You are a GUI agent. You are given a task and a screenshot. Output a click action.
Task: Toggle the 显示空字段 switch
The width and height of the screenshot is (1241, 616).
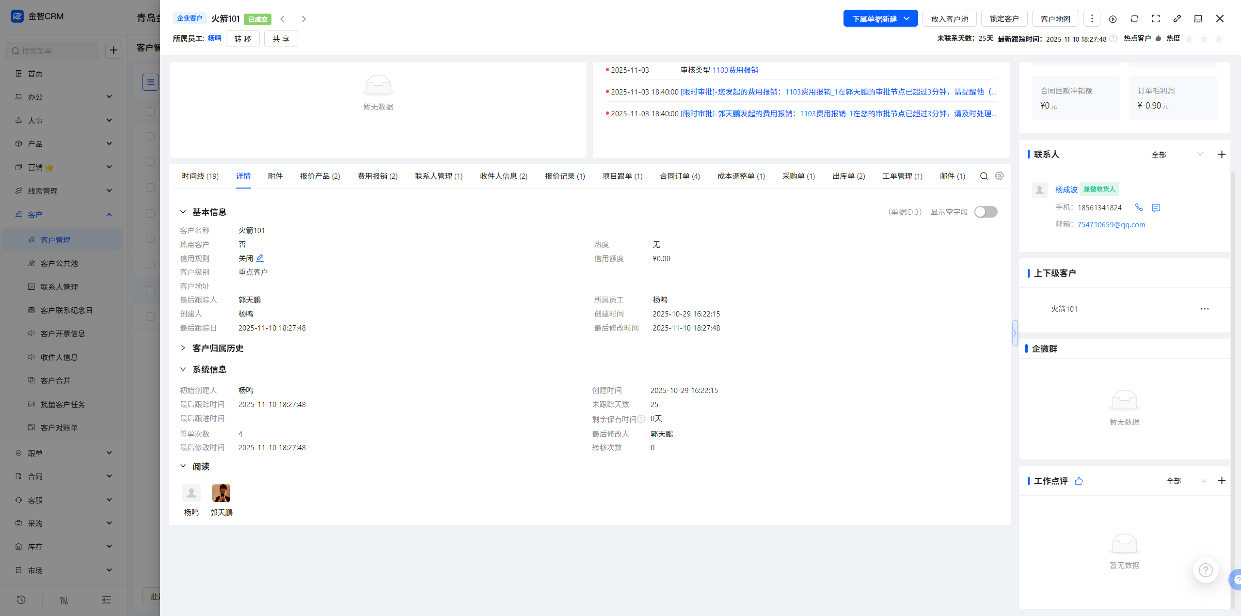[986, 212]
